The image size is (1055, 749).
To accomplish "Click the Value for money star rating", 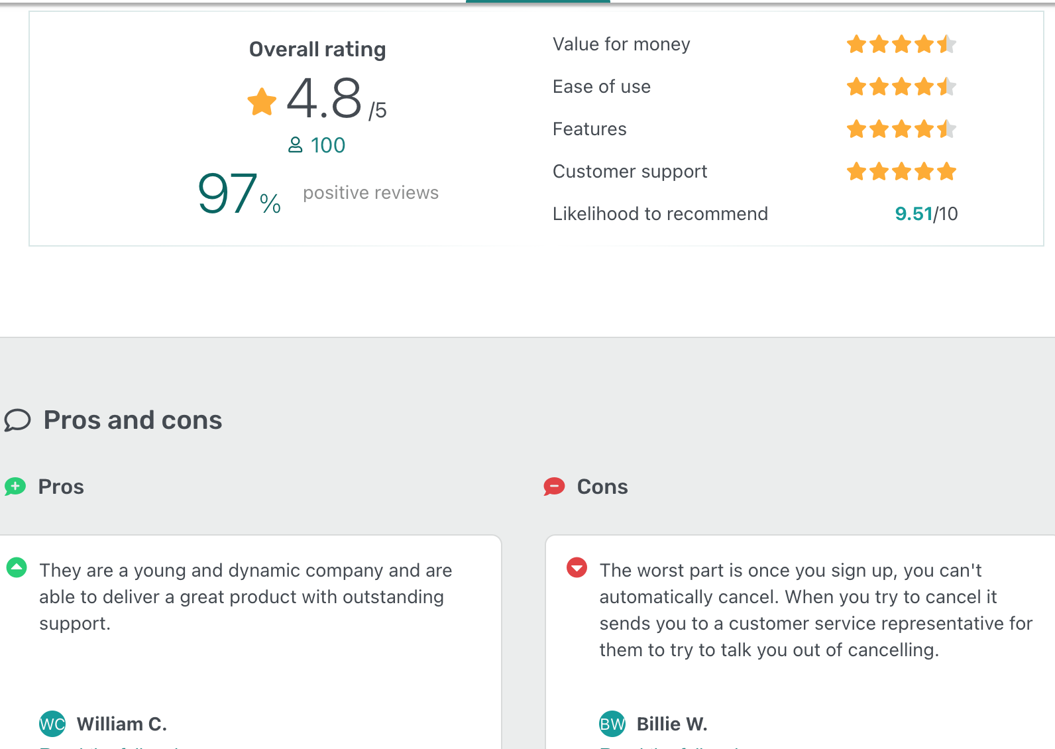I will click(x=901, y=44).
